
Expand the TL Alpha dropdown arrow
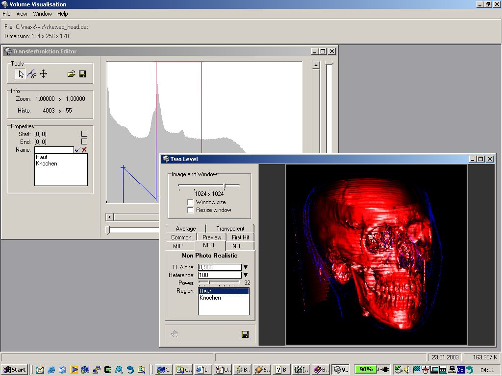click(x=246, y=267)
